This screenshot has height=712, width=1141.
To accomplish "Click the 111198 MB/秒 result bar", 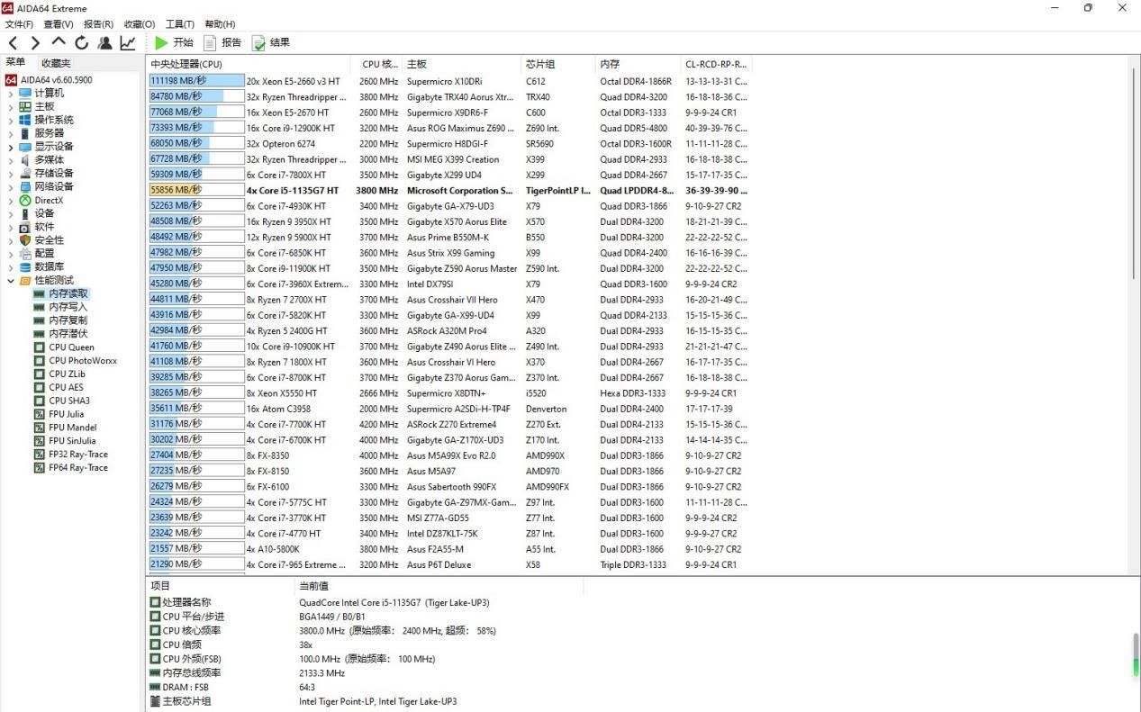I will coord(196,81).
